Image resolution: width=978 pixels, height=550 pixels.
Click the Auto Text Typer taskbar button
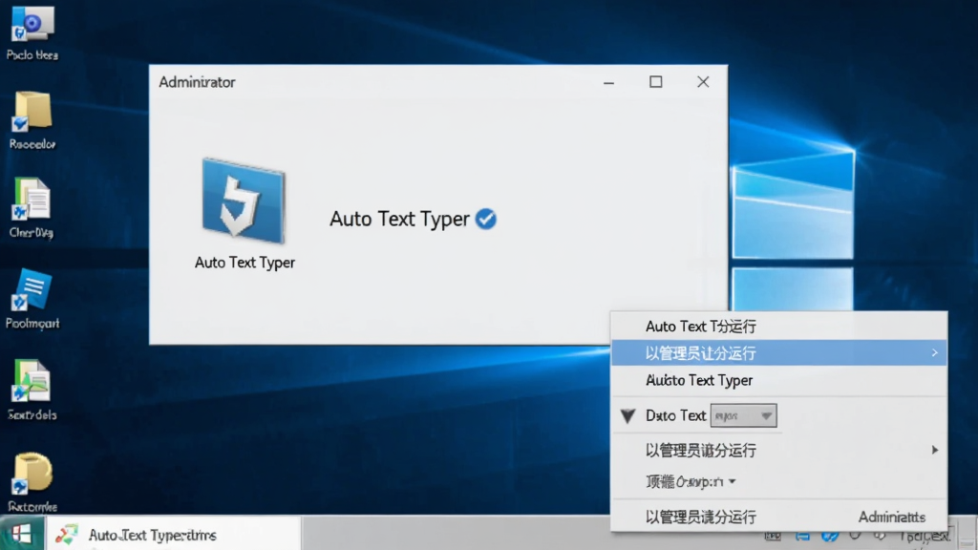(x=174, y=535)
